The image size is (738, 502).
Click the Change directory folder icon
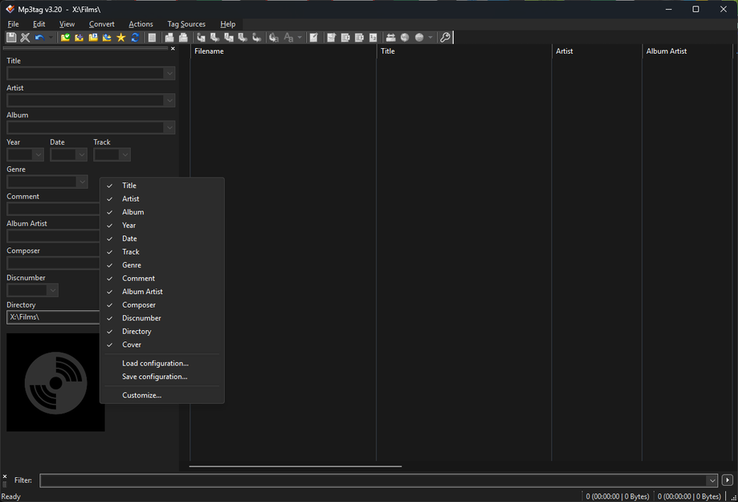pos(64,37)
